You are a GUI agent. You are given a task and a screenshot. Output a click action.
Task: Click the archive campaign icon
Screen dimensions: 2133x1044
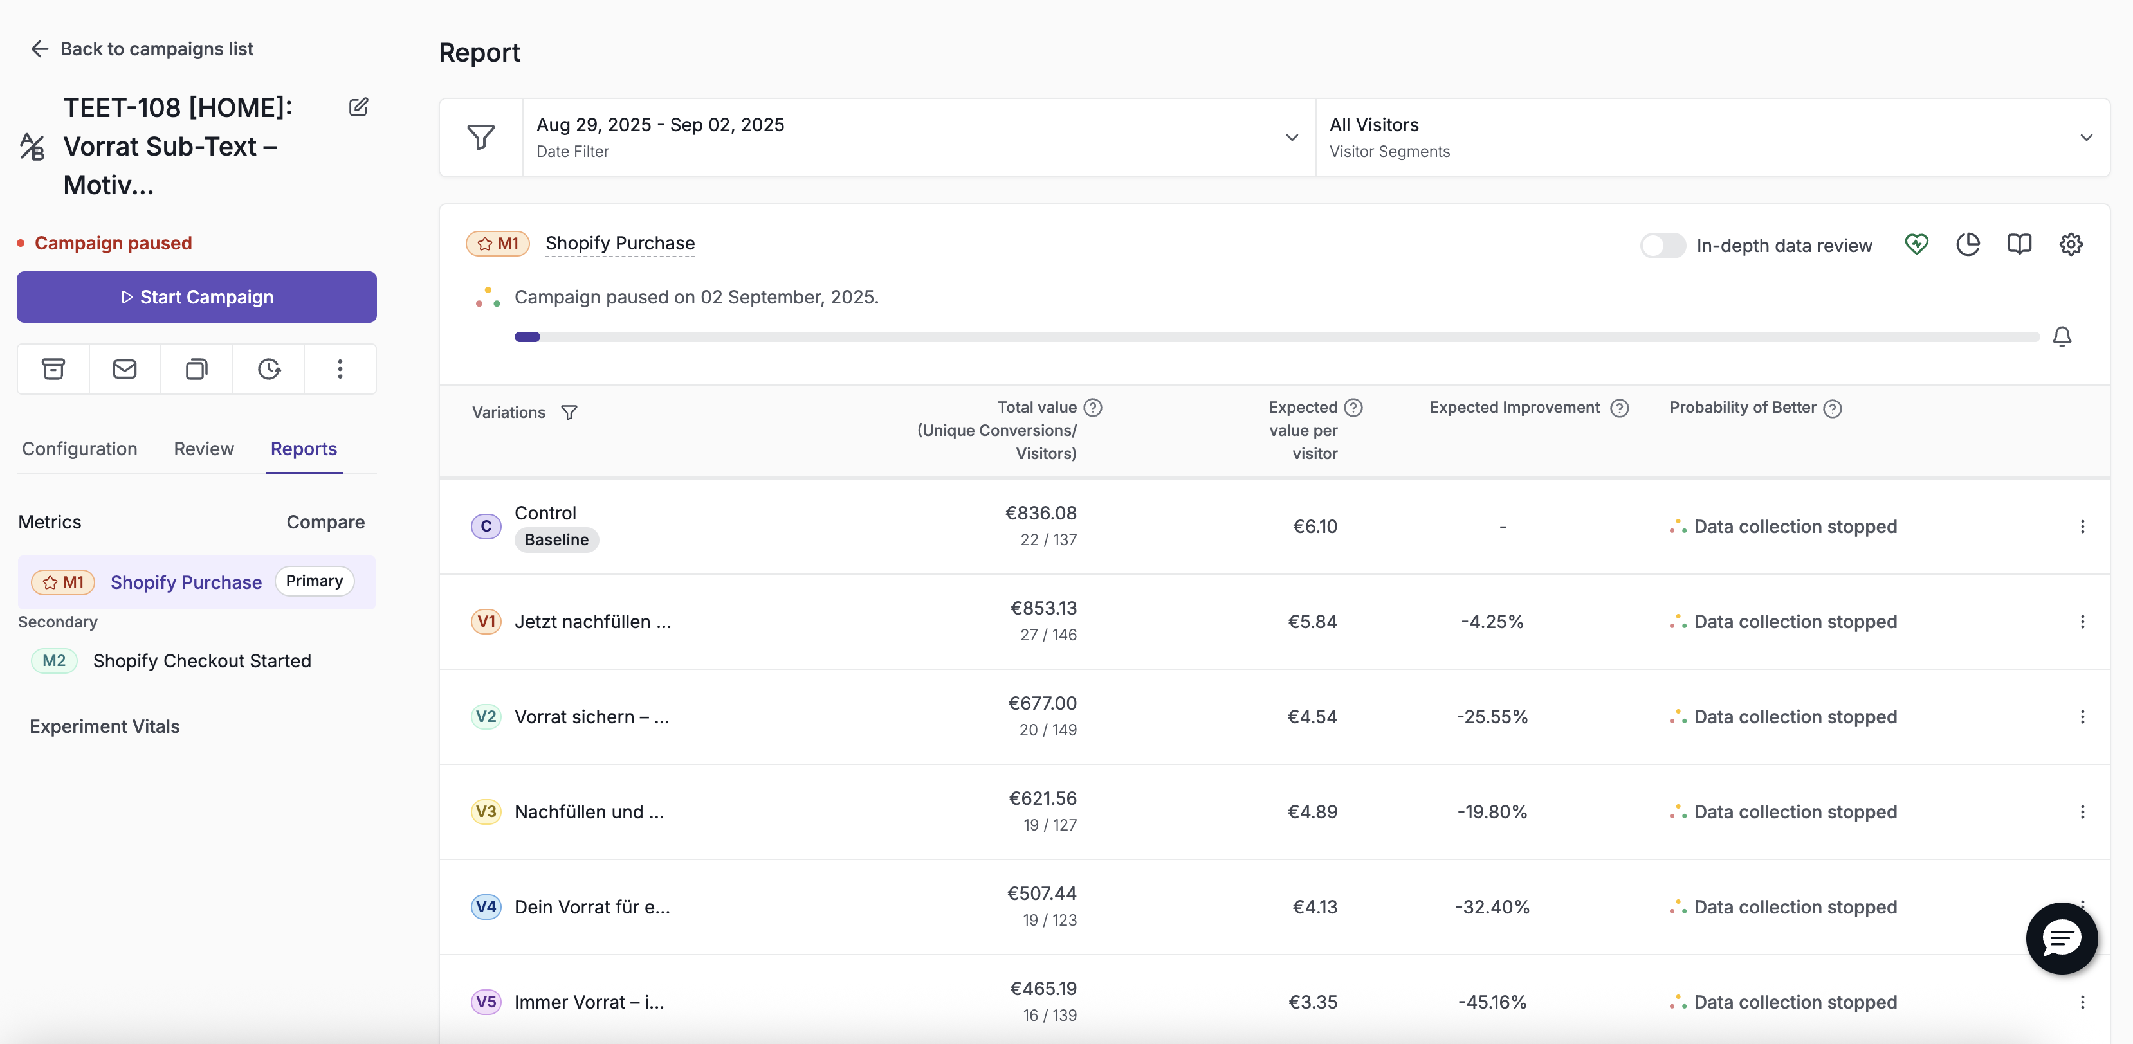click(53, 369)
